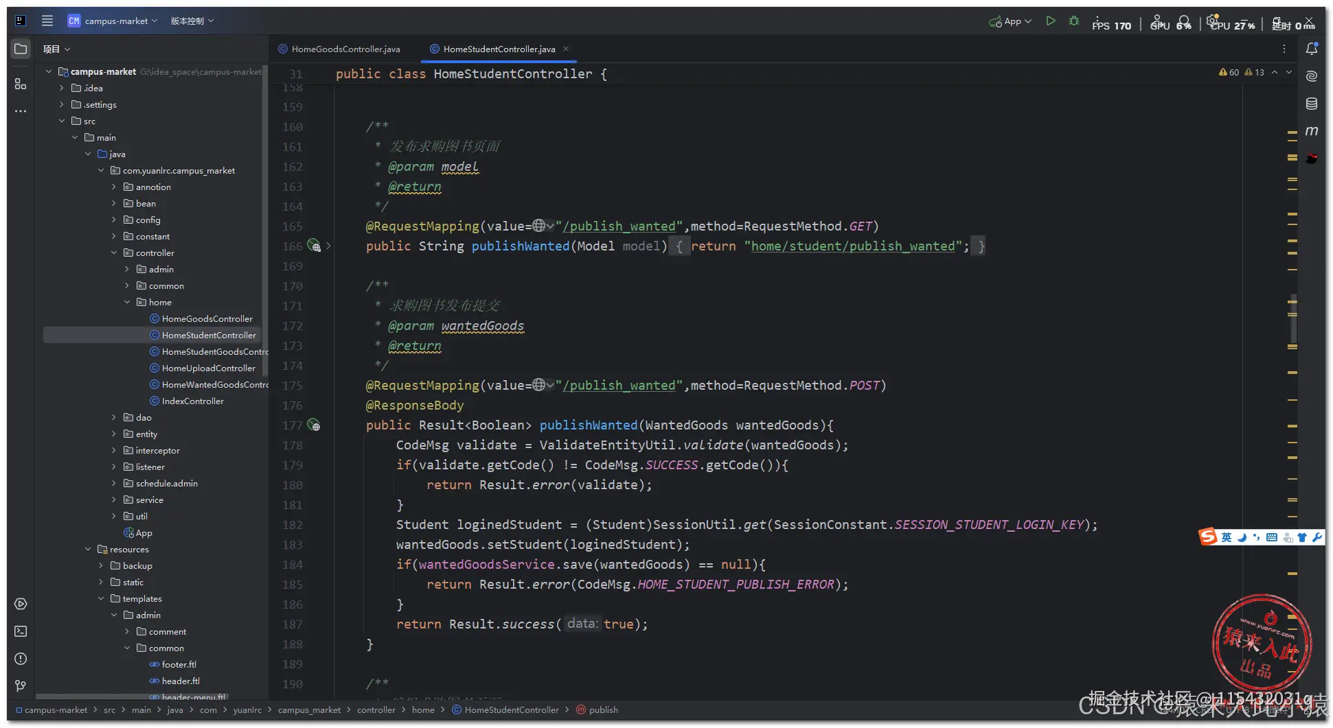Open the App run configuration dropdown

1010,21
